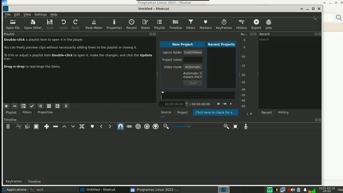
Task: Show the Properties panel from toolbar
Action: (x=114, y=24)
